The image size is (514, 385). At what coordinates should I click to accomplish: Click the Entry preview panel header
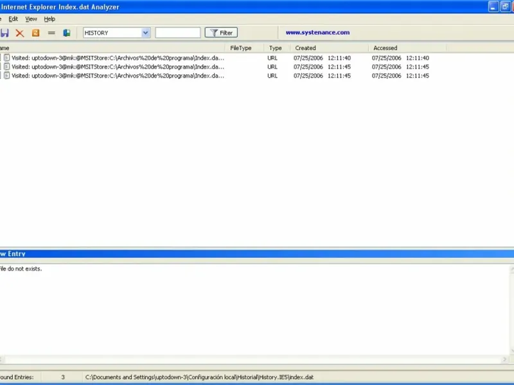pyautogui.click(x=257, y=253)
